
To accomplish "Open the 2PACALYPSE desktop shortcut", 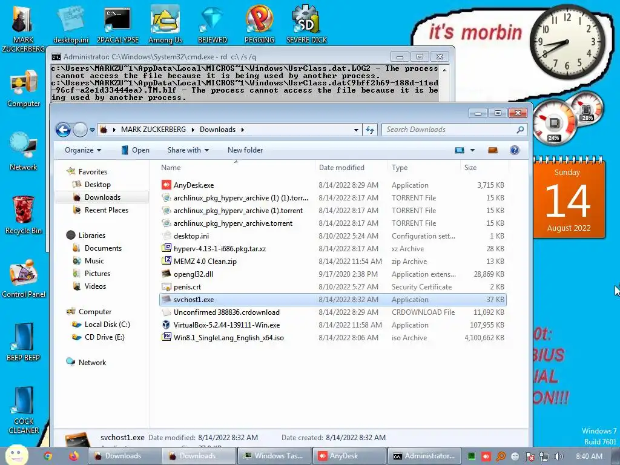I will click(117, 25).
